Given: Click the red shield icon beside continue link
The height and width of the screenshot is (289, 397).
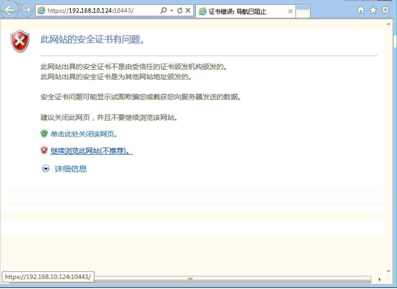Looking at the screenshot, I should 44,150.
